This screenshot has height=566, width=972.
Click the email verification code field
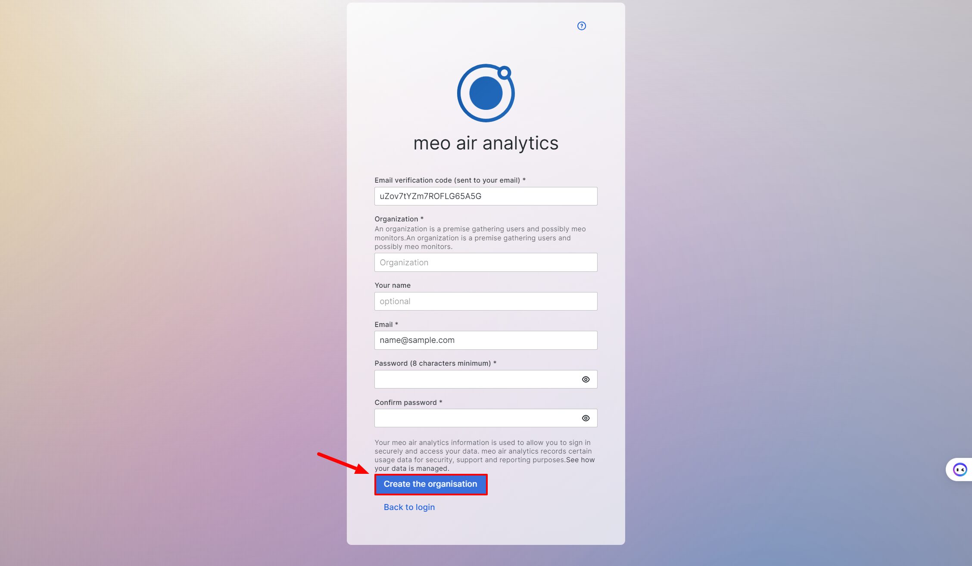pyautogui.click(x=486, y=196)
